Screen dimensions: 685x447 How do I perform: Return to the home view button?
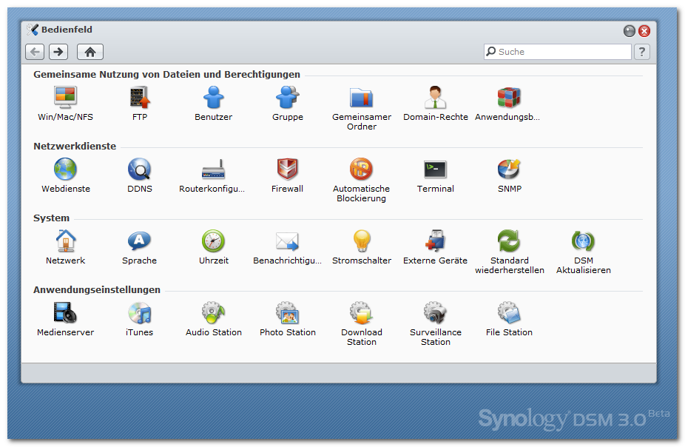pyautogui.click(x=90, y=52)
